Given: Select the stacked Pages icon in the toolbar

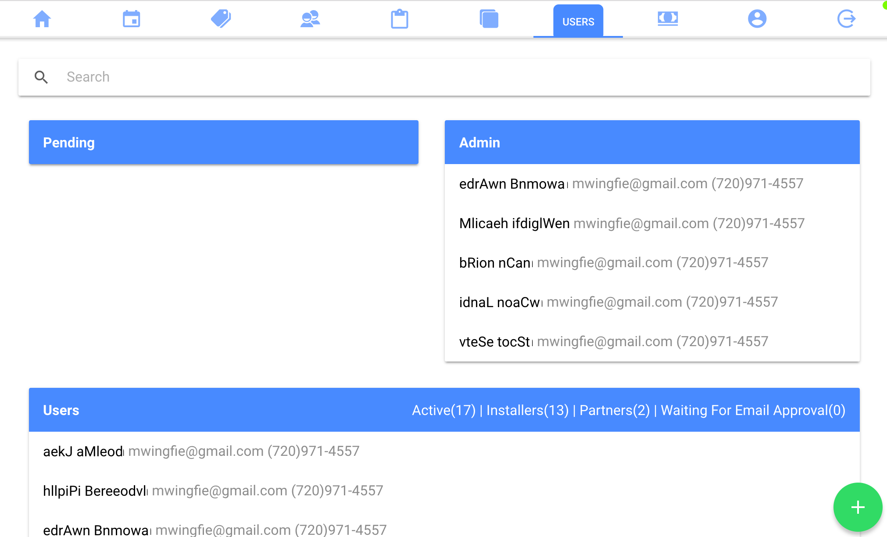Looking at the screenshot, I should click(x=489, y=19).
